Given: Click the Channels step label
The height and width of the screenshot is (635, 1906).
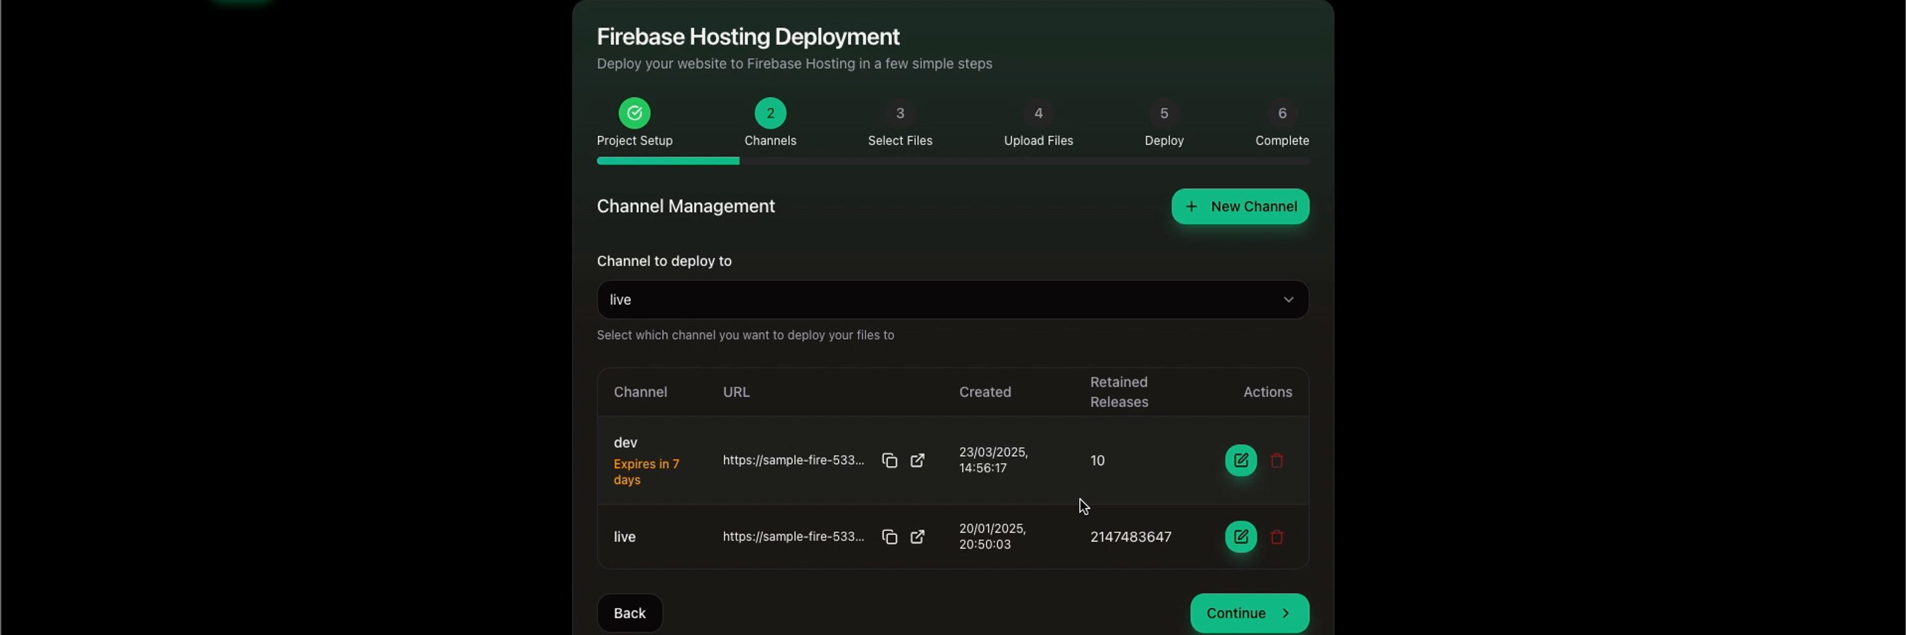Looking at the screenshot, I should (x=770, y=140).
